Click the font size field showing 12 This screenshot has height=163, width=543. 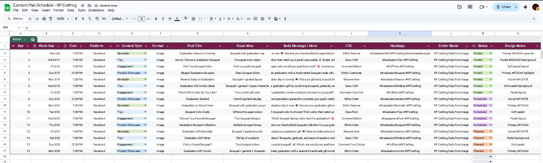click(141, 19)
